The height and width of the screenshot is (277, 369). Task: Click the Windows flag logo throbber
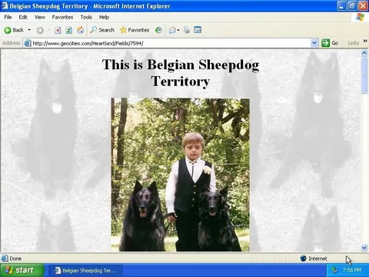360,17
